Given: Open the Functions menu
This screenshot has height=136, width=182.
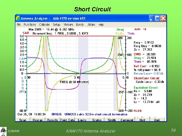Looking at the screenshot, I should pos(30,25).
